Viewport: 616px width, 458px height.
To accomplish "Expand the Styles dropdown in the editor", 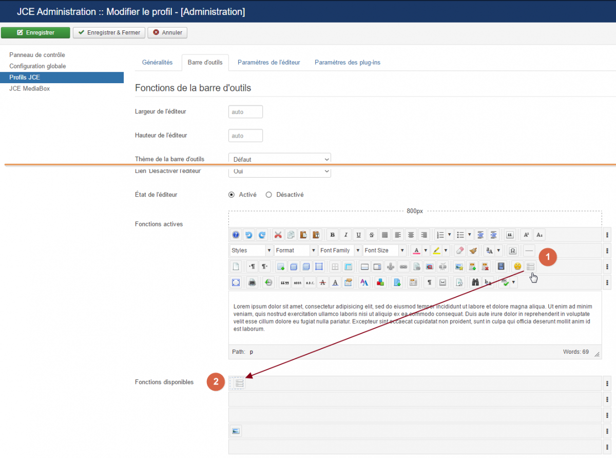I will [x=251, y=251].
